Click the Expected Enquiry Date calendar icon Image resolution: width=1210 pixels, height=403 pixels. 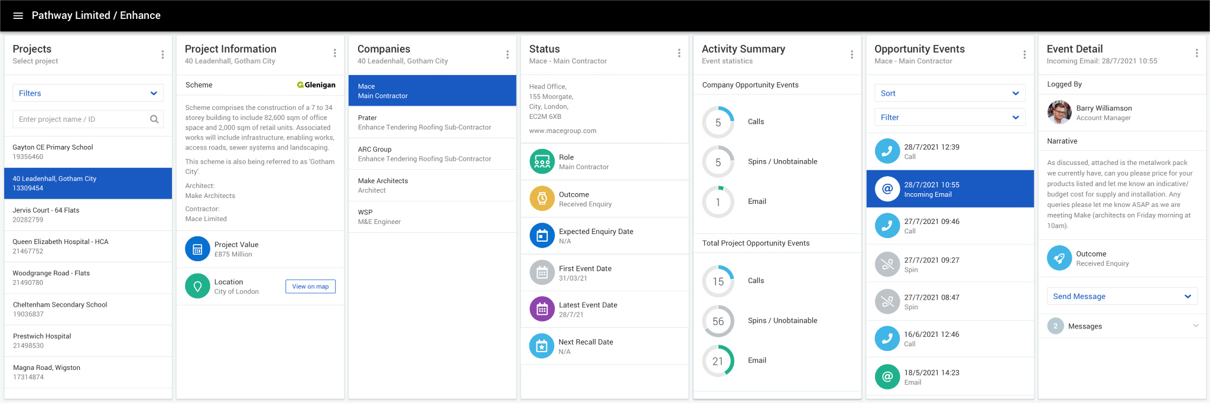[x=542, y=236]
